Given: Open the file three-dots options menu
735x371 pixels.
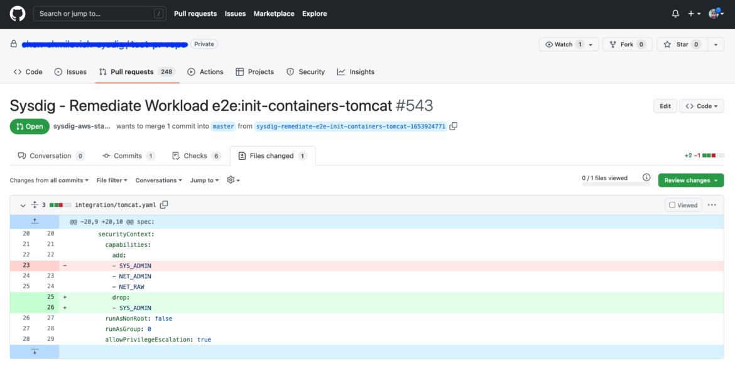Looking at the screenshot, I should [712, 205].
